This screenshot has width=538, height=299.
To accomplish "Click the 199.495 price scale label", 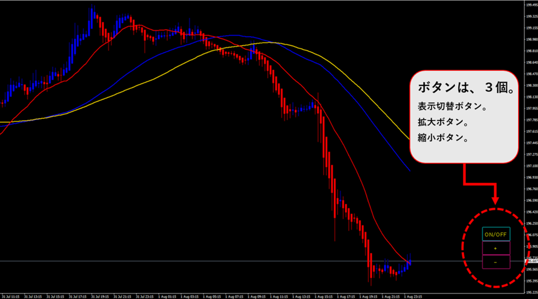I will [x=531, y=5].
